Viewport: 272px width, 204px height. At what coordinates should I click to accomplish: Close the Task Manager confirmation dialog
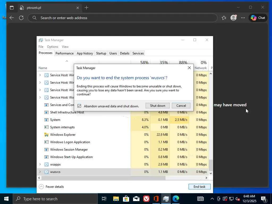coord(189,68)
